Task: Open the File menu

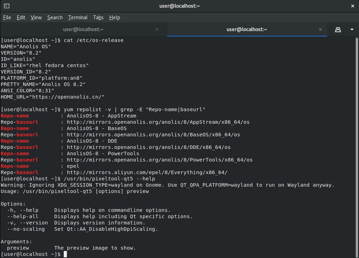Action: click(x=7, y=17)
